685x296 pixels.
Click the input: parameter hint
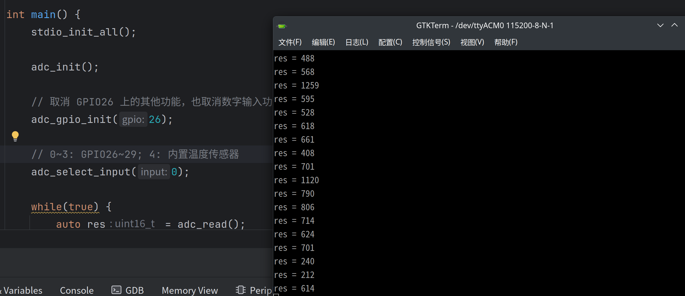coord(154,172)
